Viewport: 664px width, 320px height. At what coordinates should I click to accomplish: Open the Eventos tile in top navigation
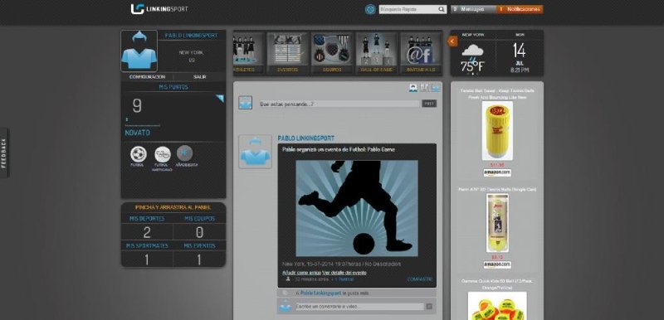tap(287, 53)
